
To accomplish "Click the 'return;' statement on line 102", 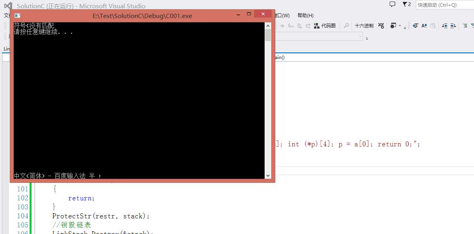I will (x=82, y=198).
